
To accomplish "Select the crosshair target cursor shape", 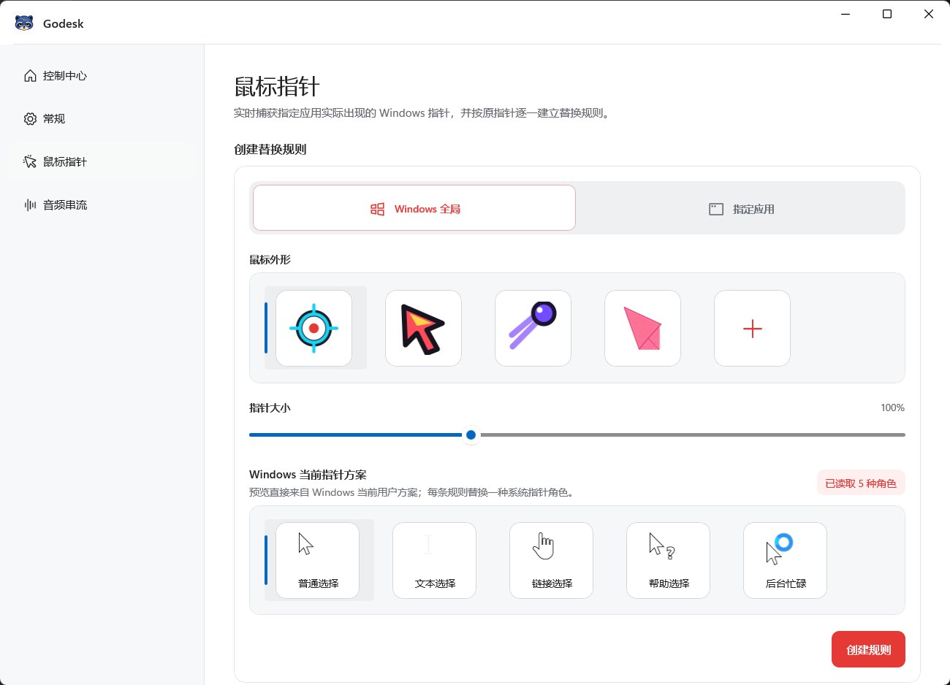I will [x=313, y=328].
